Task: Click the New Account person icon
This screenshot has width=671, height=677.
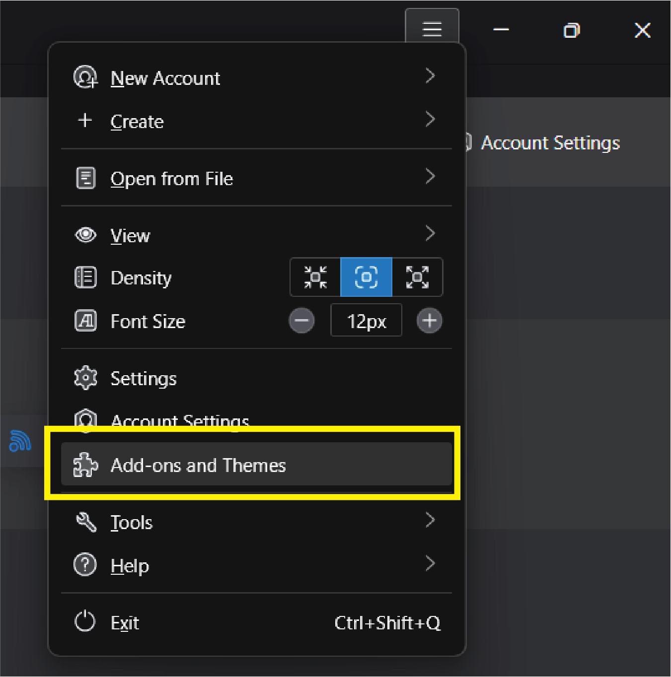Action: point(85,77)
